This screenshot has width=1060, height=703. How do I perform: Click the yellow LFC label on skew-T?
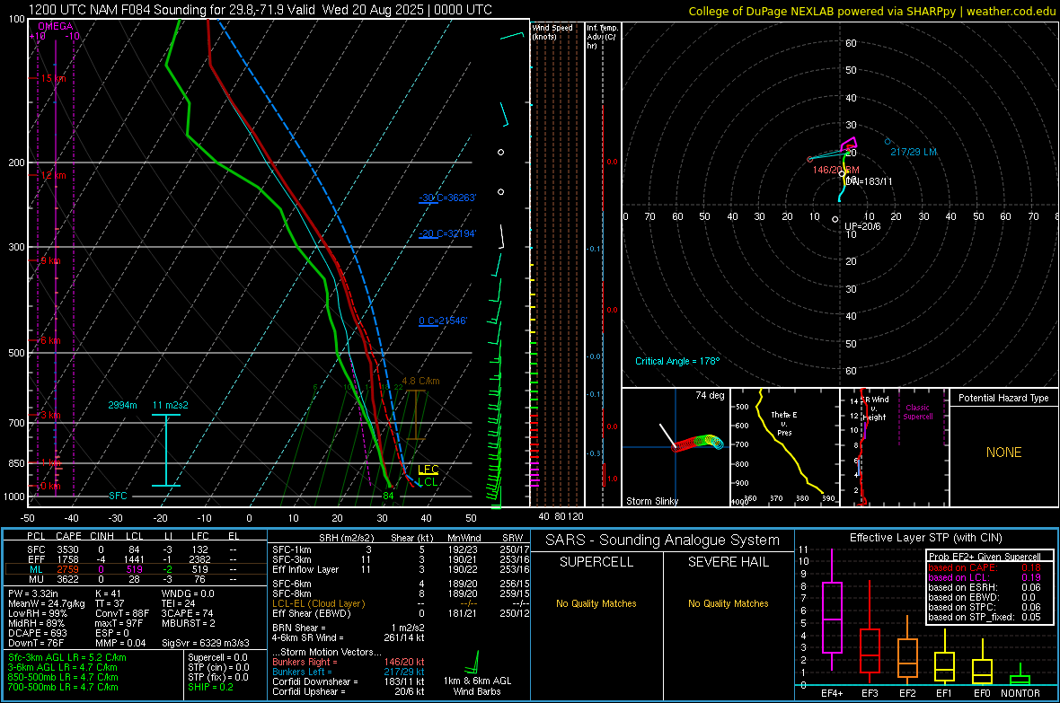click(428, 470)
